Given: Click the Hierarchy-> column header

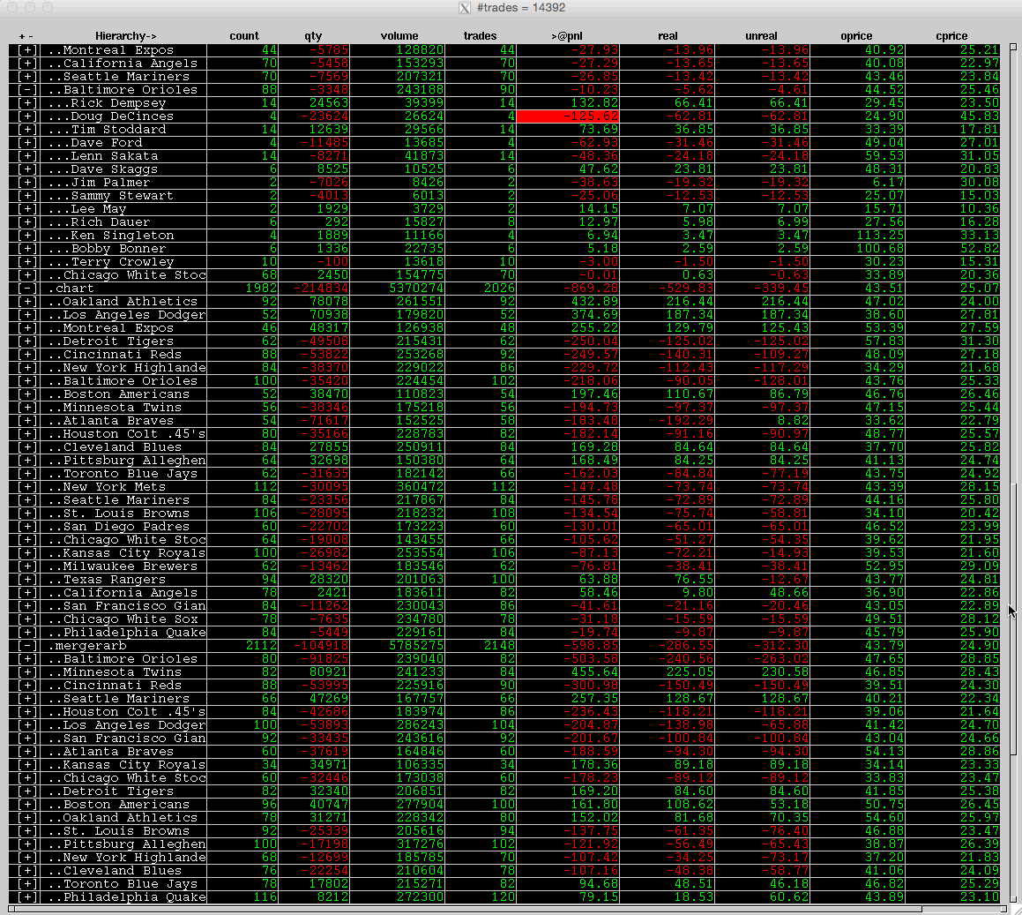Looking at the screenshot, I should coord(126,36).
